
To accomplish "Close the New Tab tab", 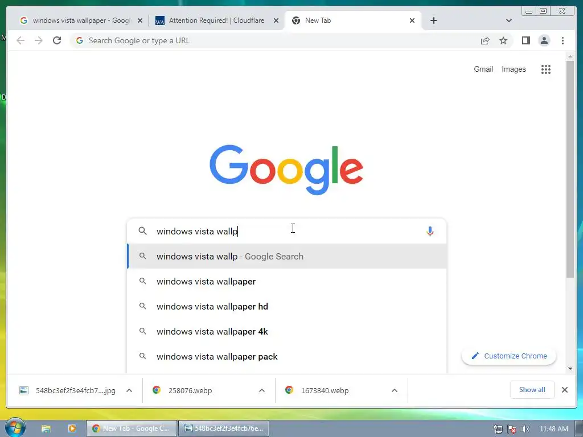I will [x=412, y=20].
